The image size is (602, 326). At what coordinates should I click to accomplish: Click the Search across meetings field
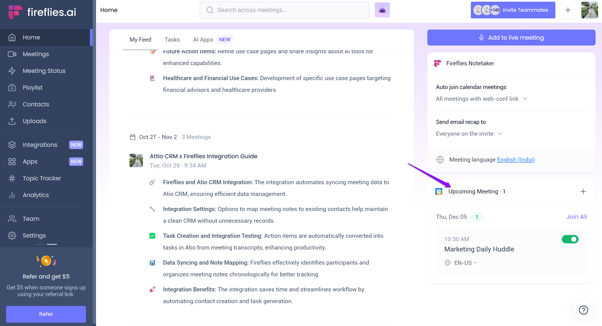(284, 10)
